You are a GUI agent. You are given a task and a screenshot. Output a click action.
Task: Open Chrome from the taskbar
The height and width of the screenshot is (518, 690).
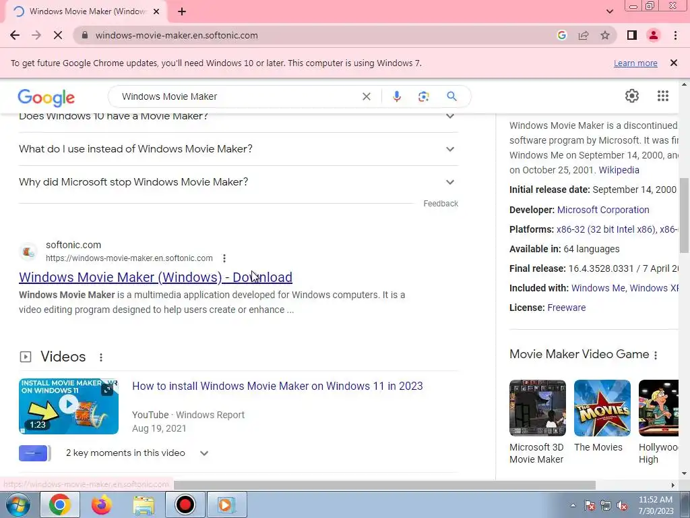(60, 505)
